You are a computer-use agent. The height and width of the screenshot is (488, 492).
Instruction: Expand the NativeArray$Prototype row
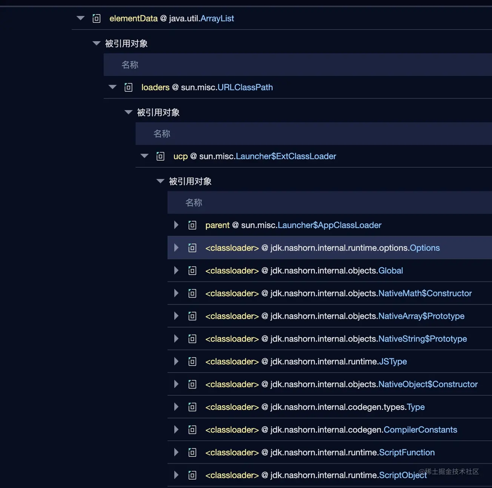pos(176,316)
